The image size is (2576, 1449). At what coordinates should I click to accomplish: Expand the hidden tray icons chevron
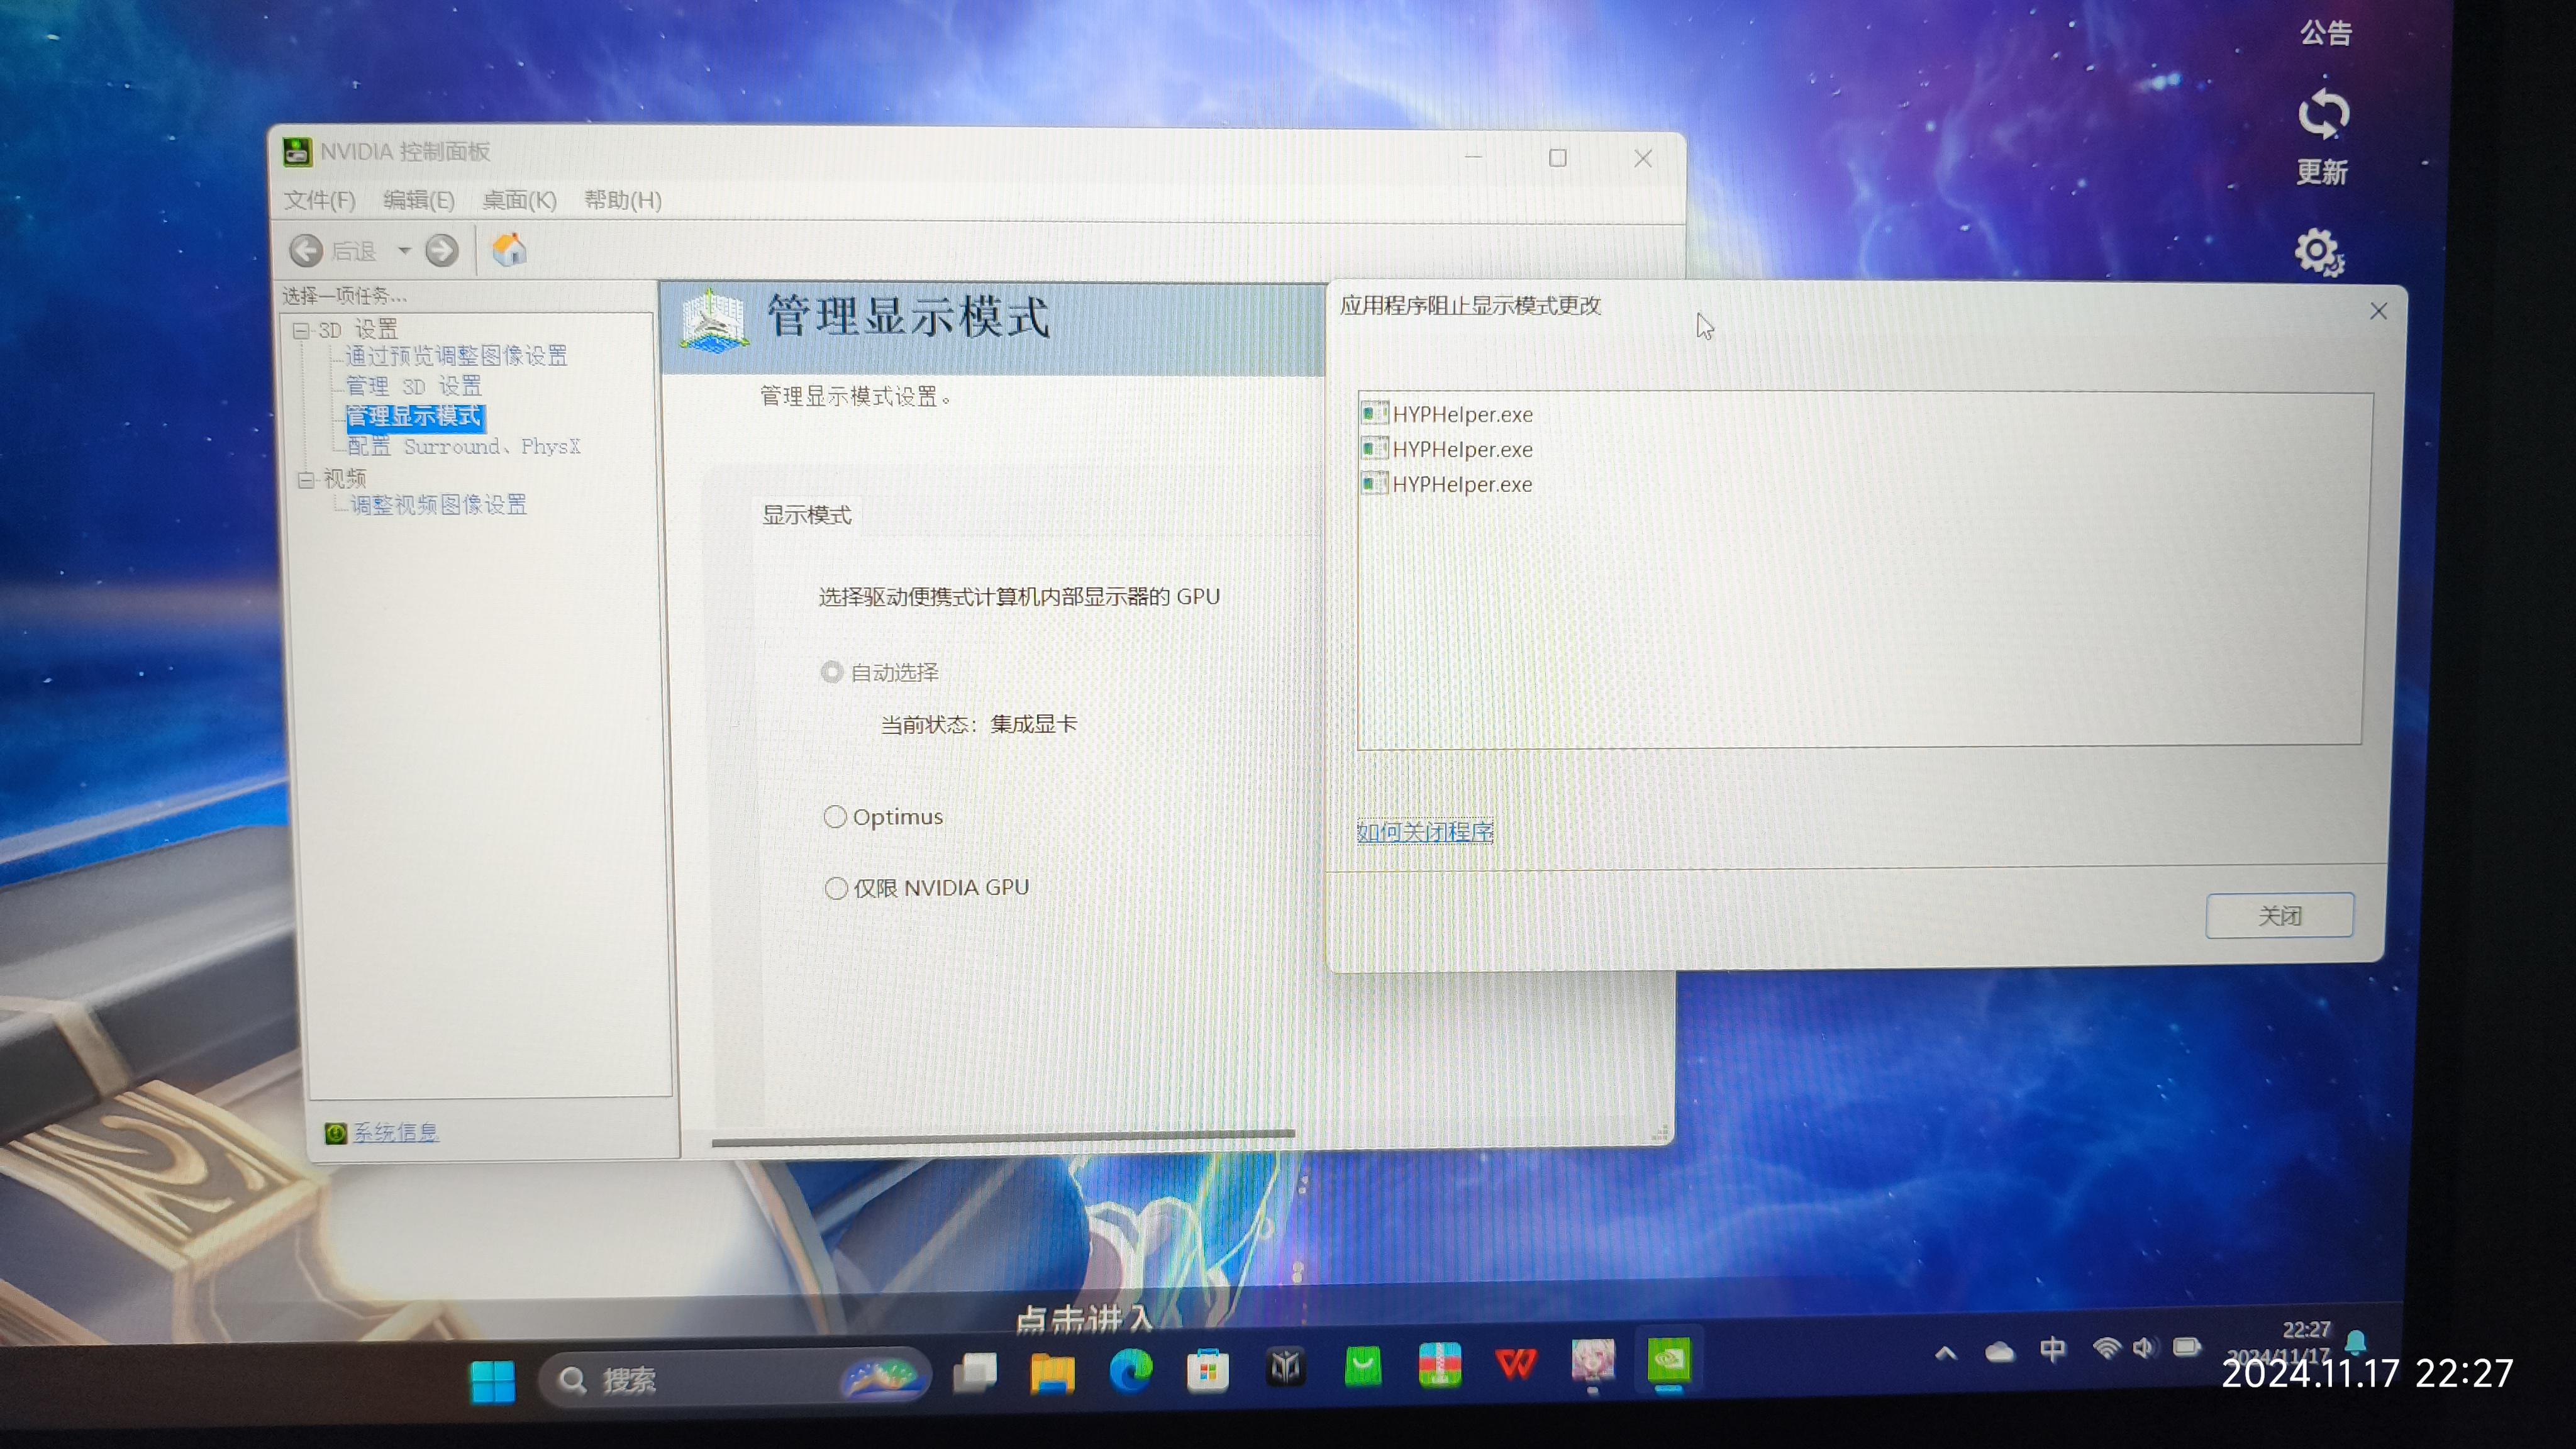point(1946,1354)
